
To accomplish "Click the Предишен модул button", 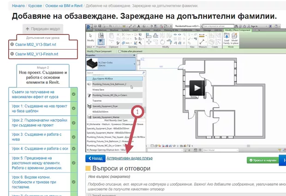I will pyautogui.click(x=43, y=29).
